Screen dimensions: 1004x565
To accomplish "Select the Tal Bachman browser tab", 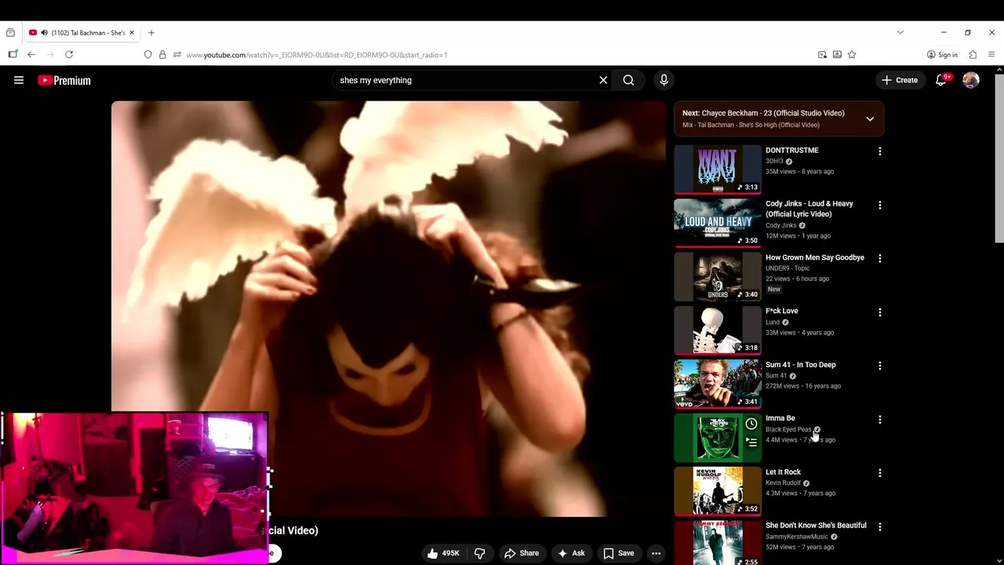I will coord(82,33).
